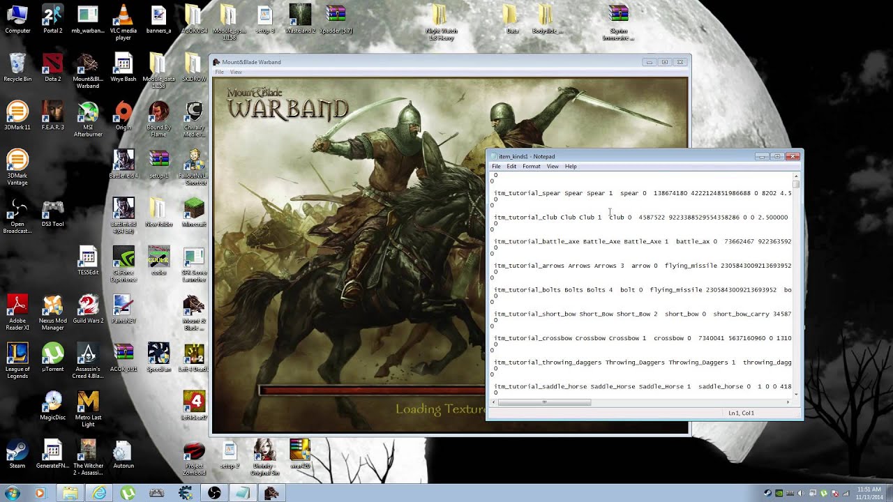Select the Skyrim Immersive archive icon
Screen dimensions: 893x502
[618, 22]
